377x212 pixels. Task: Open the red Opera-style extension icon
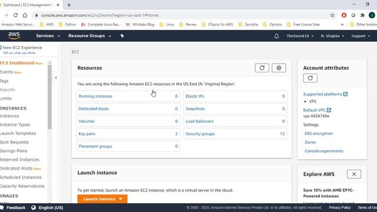[344, 15]
